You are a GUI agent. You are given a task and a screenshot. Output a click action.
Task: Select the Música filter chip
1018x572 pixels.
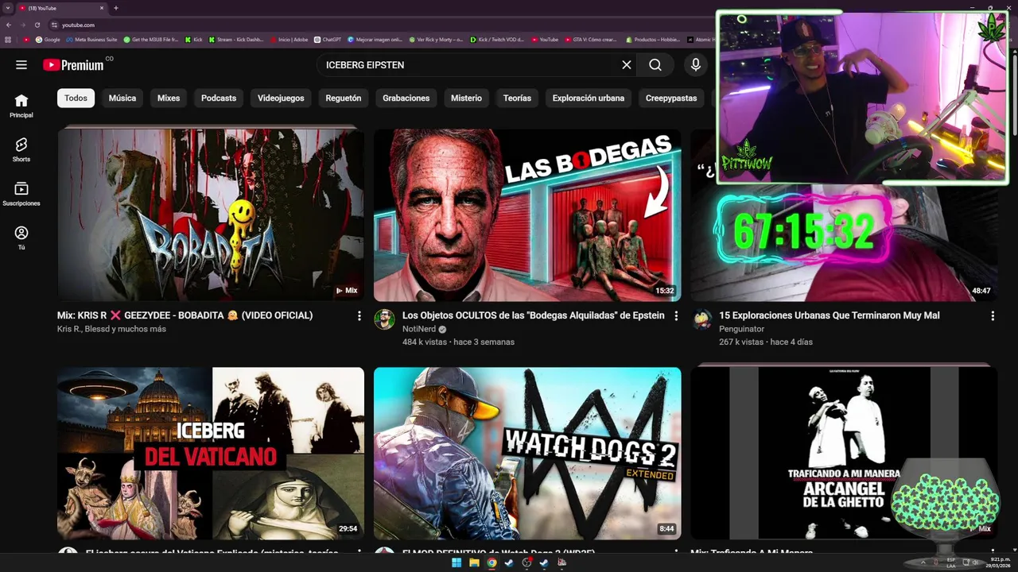pos(122,98)
